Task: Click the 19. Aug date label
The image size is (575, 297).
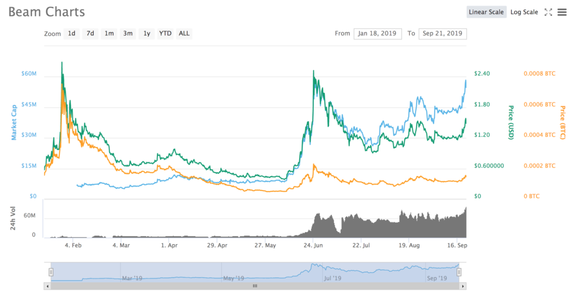Action: coord(409,245)
